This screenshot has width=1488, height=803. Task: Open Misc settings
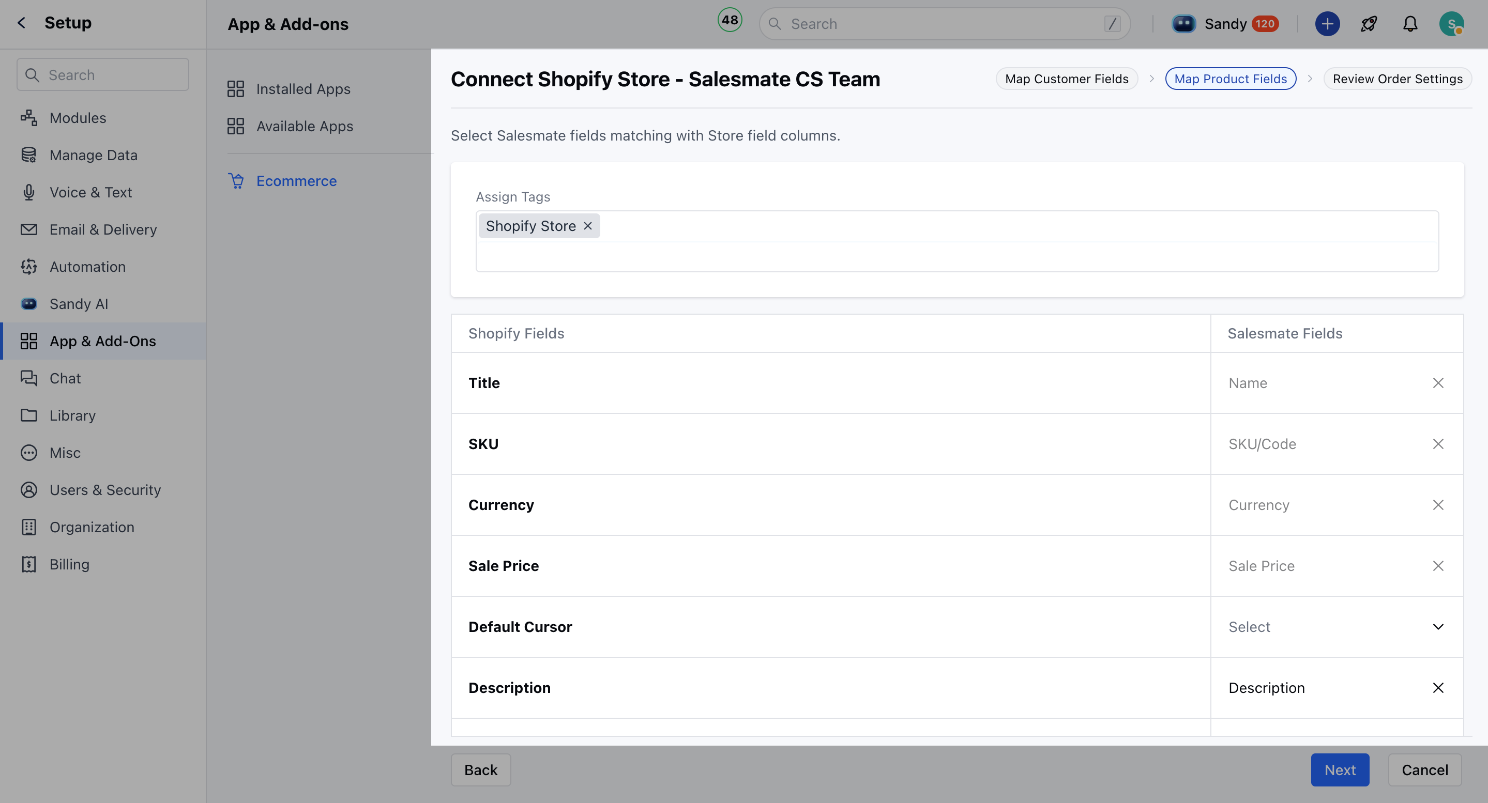point(65,453)
